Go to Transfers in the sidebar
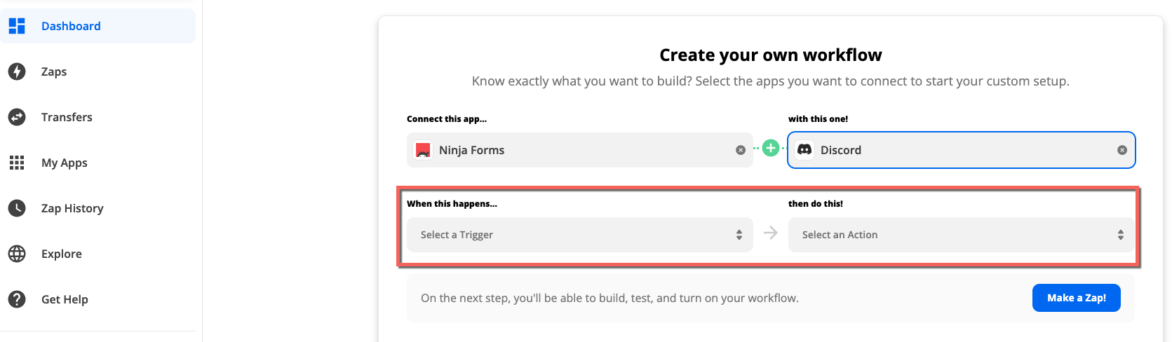This screenshot has height=342, width=1172. 67,117
